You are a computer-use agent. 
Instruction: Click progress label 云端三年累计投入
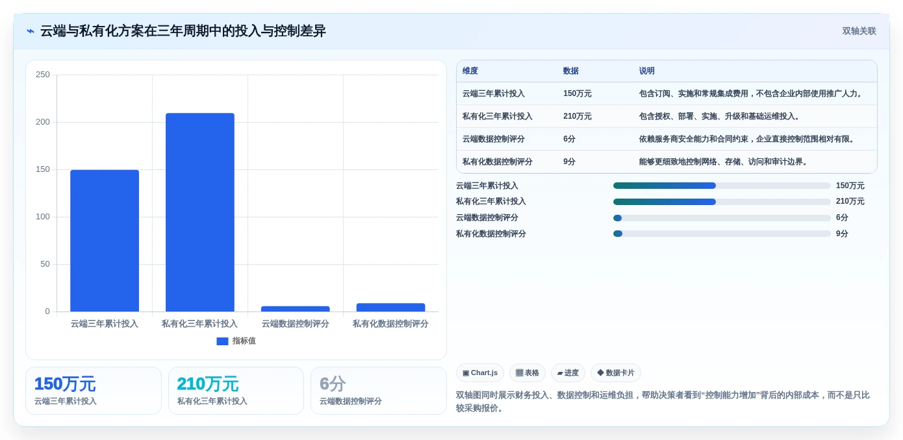point(487,186)
